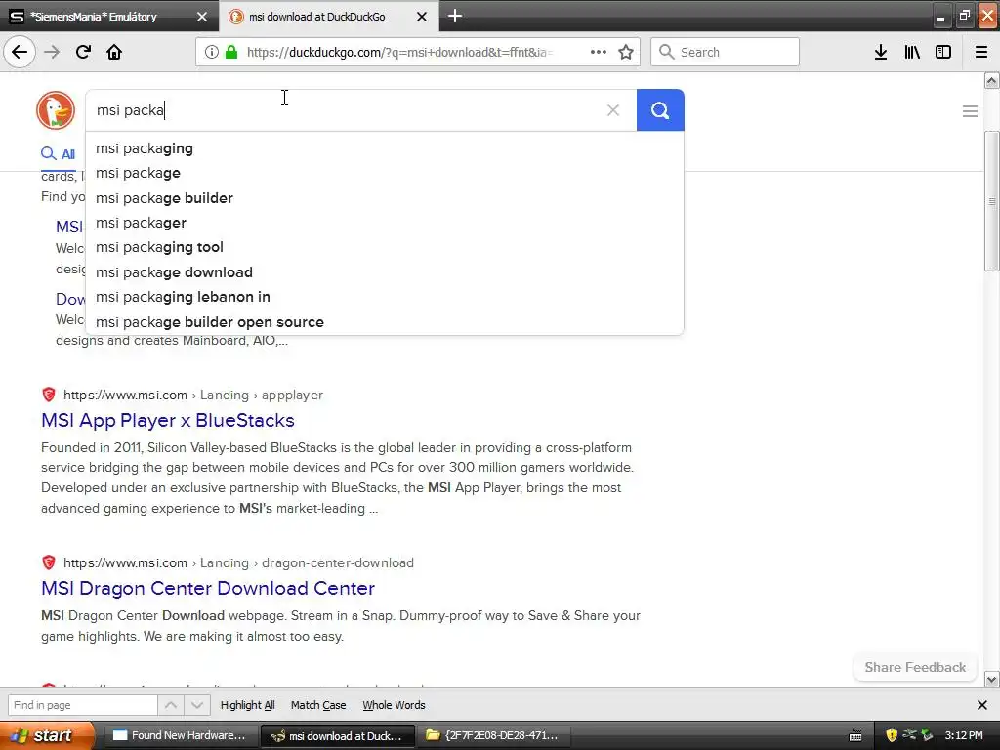This screenshot has height=750, width=1000.
Task: Open page actions three-dots menu
Action: (599, 52)
